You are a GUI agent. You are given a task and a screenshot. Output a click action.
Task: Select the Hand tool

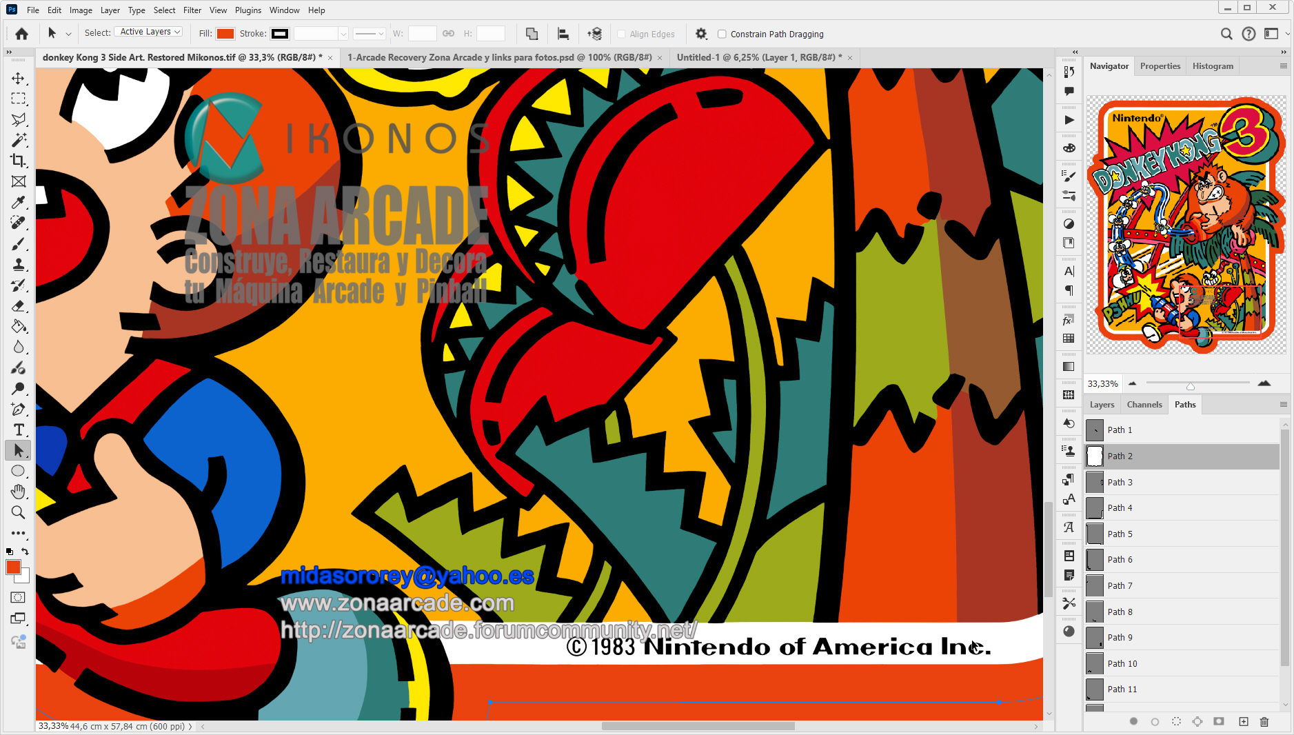19,492
